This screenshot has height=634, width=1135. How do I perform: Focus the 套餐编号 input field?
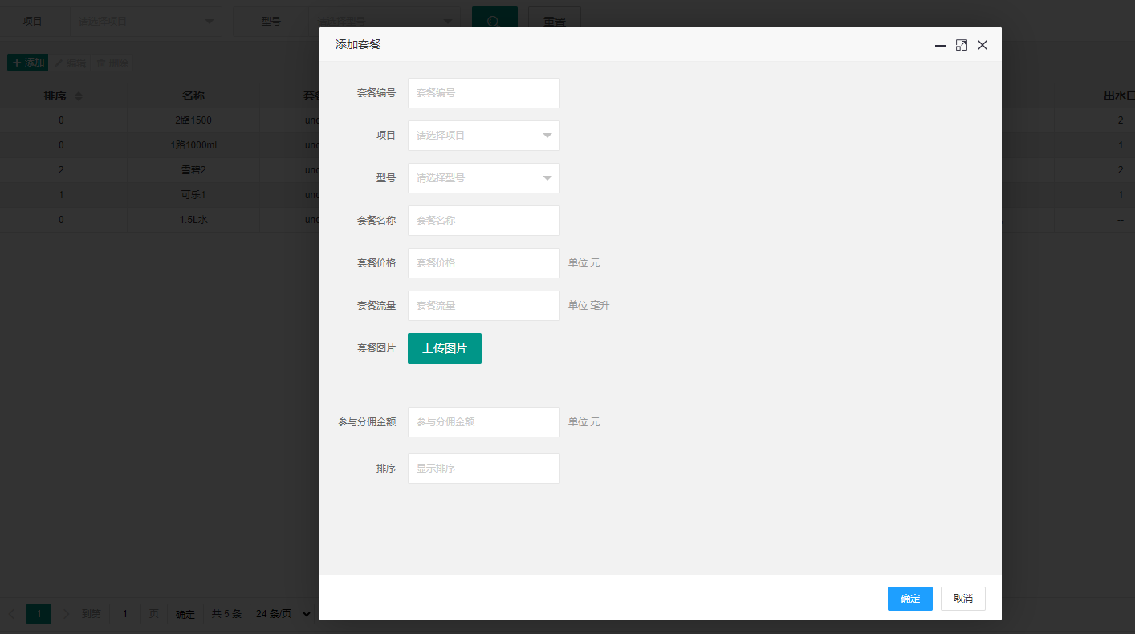[x=484, y=93]
